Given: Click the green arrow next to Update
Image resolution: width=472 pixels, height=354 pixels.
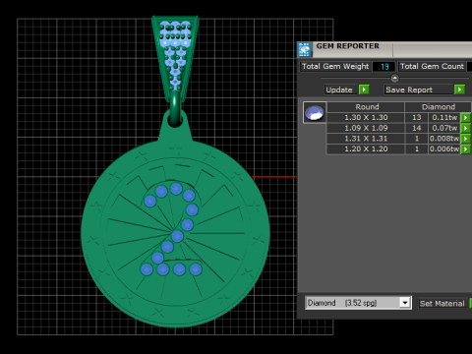Looking at the screenshot, I should 364,89.
